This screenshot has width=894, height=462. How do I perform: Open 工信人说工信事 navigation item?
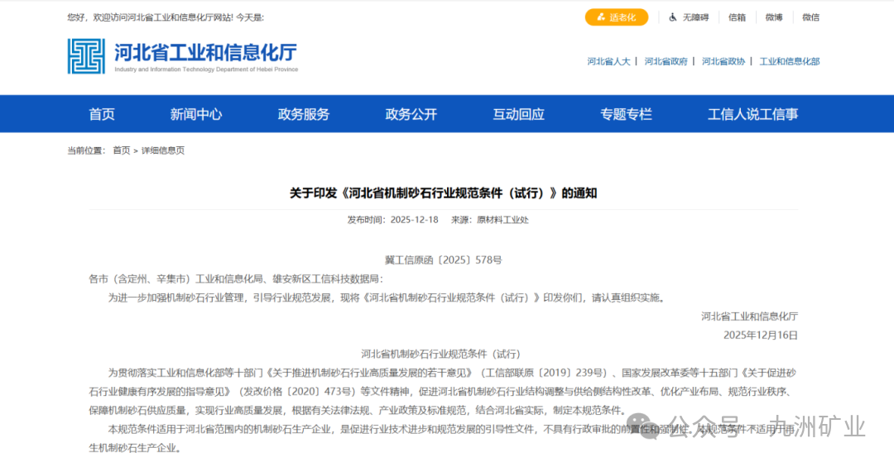point(752,114)
